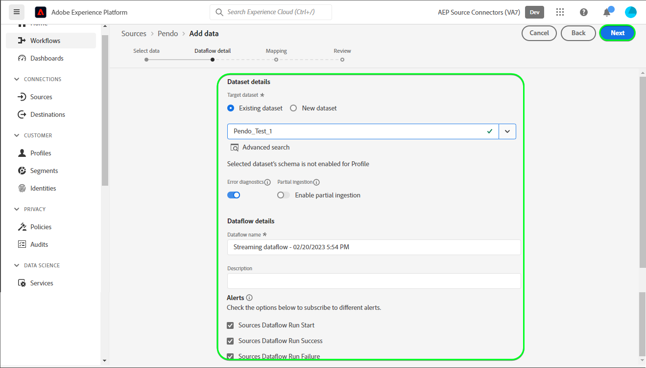Open the apps switcher grid

(560, 12)
